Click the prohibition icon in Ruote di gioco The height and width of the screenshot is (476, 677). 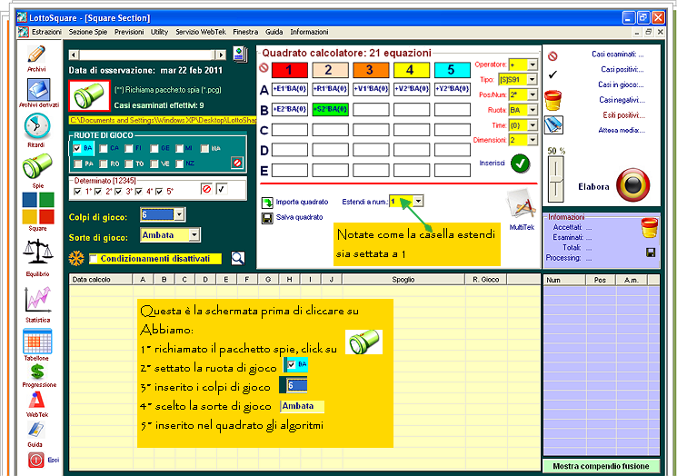pos(237,163)
